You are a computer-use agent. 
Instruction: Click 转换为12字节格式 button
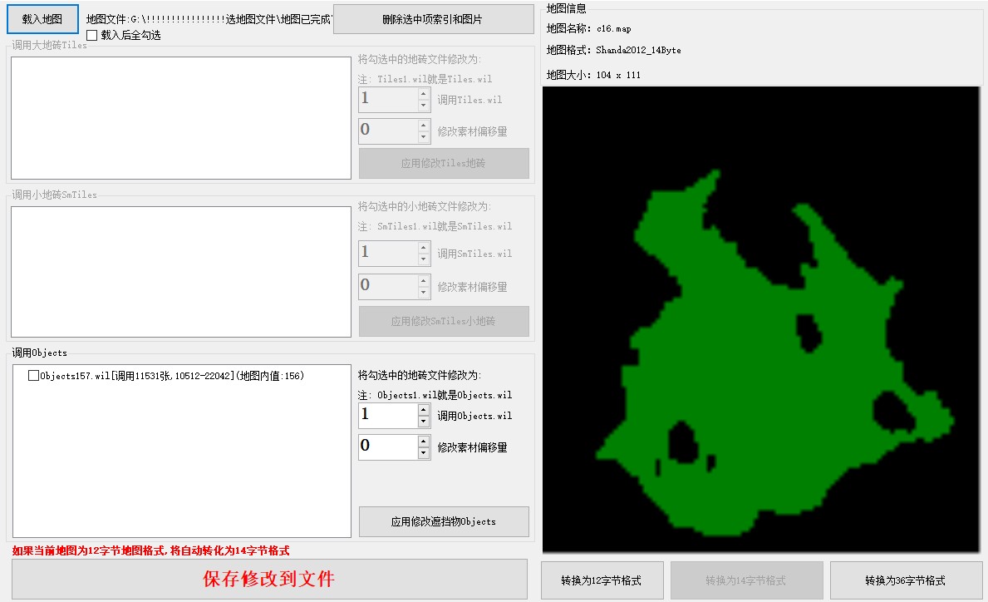pyautogui.click(x=601, y=580)
